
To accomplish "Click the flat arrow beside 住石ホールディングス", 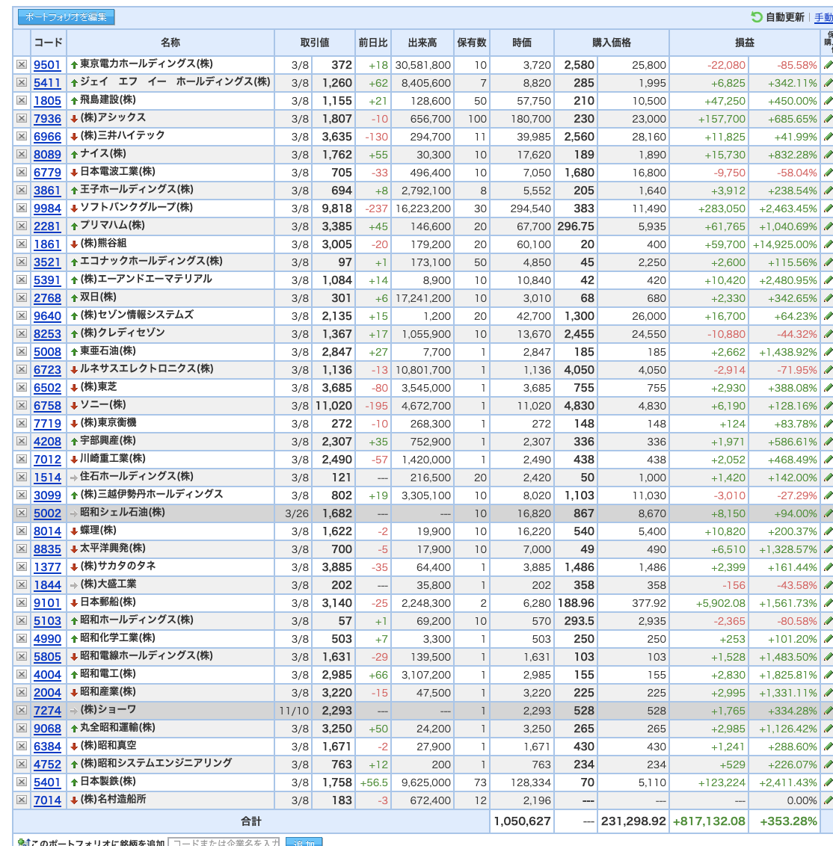I will pyautogui.click(x=74, y=478).
